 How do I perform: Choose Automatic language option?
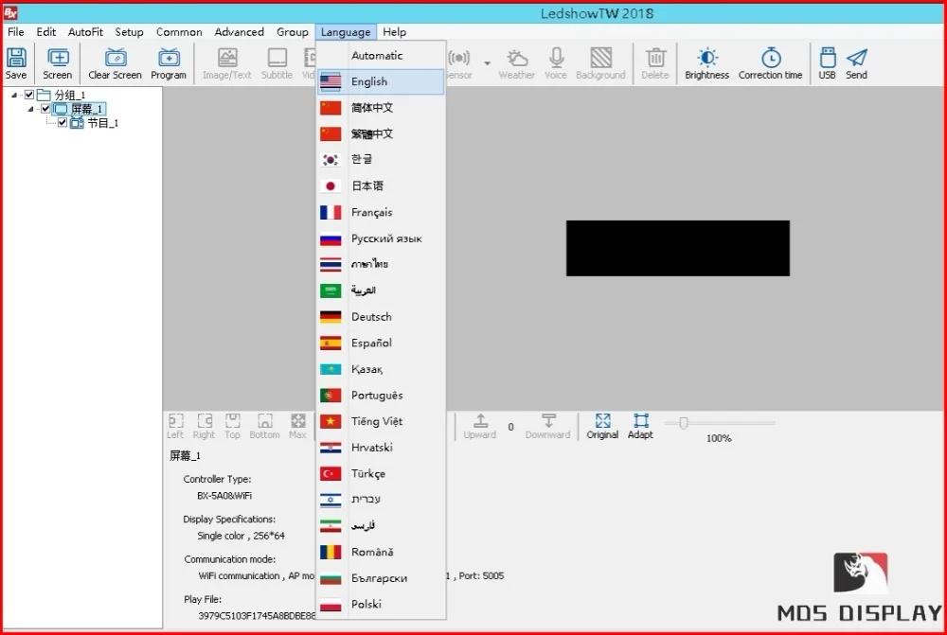click(x=381, y=56)
